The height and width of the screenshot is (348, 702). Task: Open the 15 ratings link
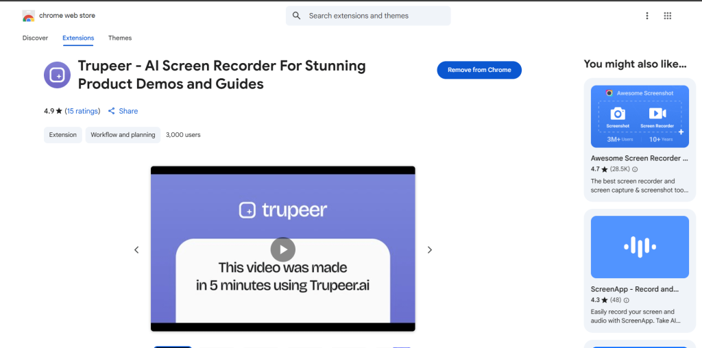click(x=83, y=111)
